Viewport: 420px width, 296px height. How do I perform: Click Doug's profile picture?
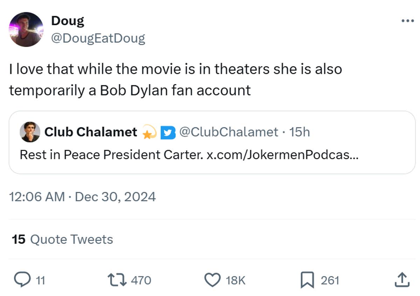tap(26, 29)
